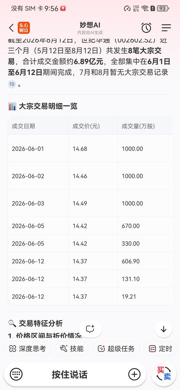Select the 2026-06-01 table row date
The height and width of the screenshot is (390, 180).
(28, 149)
